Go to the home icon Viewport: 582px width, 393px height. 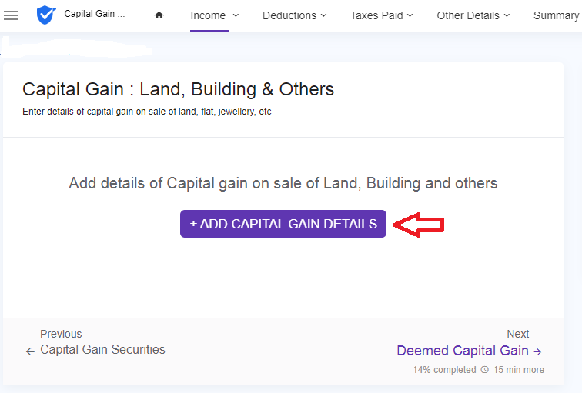pyautogui.click(x=159, y=15)
